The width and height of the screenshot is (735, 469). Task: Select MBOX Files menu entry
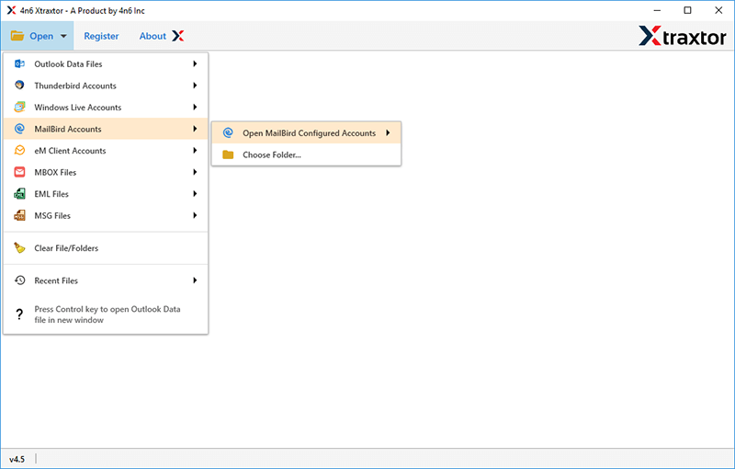pyautogui.click(x=106, y=172)
